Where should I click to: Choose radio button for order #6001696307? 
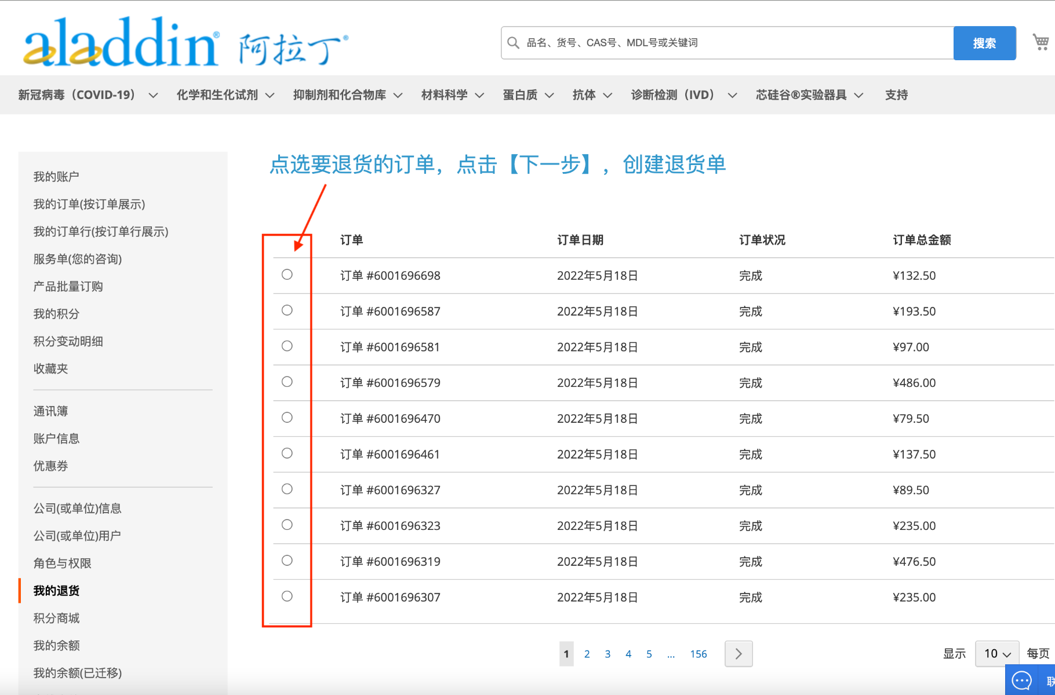click(287, 596)
